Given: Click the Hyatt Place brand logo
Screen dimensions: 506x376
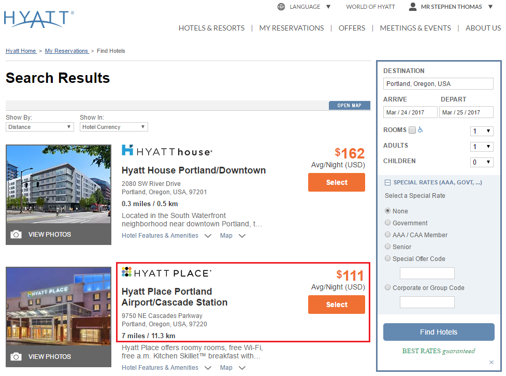Looking at the screenshot, I should pyautogui.click(x=166, y=272).
